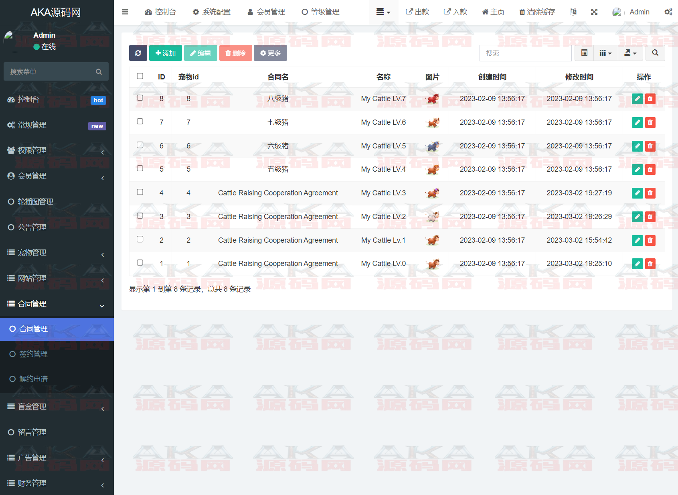Open the 系统配置 top navigation tab
Screen dimensions: 678x495
(212, 12)
